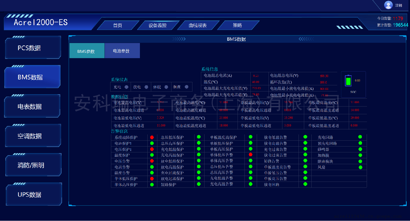Viewport: 410px width, 221px height.
Task: Click the user avatar icon beside 注销
Action: (x=388, y=5)
